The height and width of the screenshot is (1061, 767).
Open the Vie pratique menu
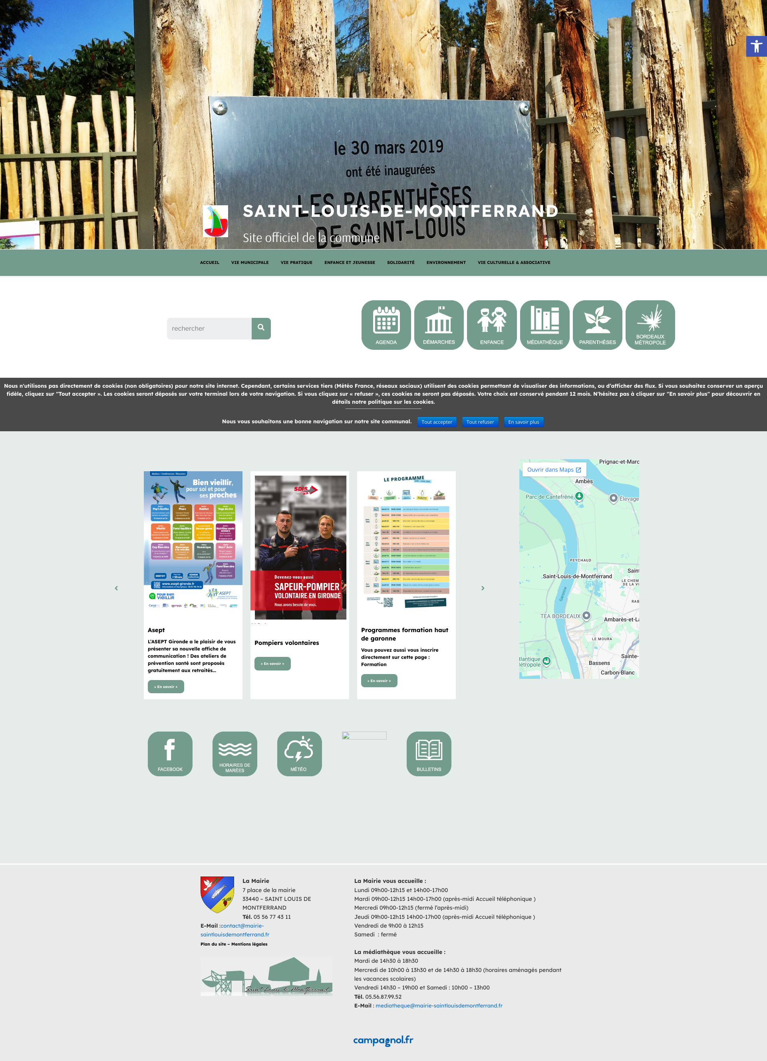(297, 262)
